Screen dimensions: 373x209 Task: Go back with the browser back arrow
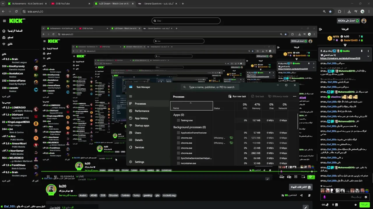pyautogui.click(x=3, y=12)
